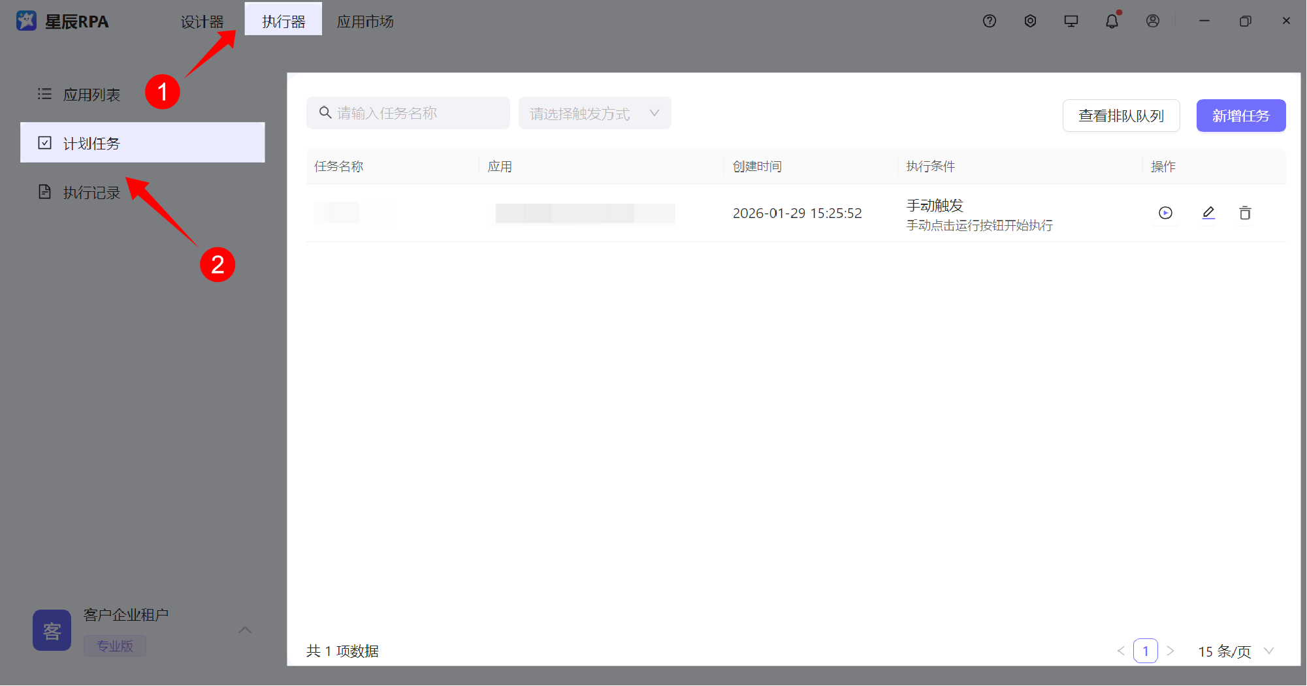Click the monitor screen icon
The image size is (1307, 686).
pyautogui.click(x=1071, y=21)
